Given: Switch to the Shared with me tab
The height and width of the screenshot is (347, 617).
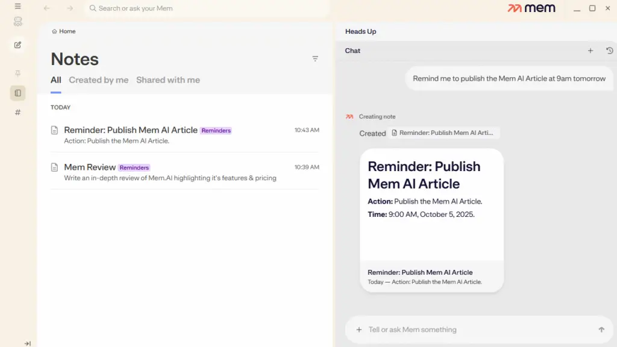Looking at the screenshot, I should 168,80.
